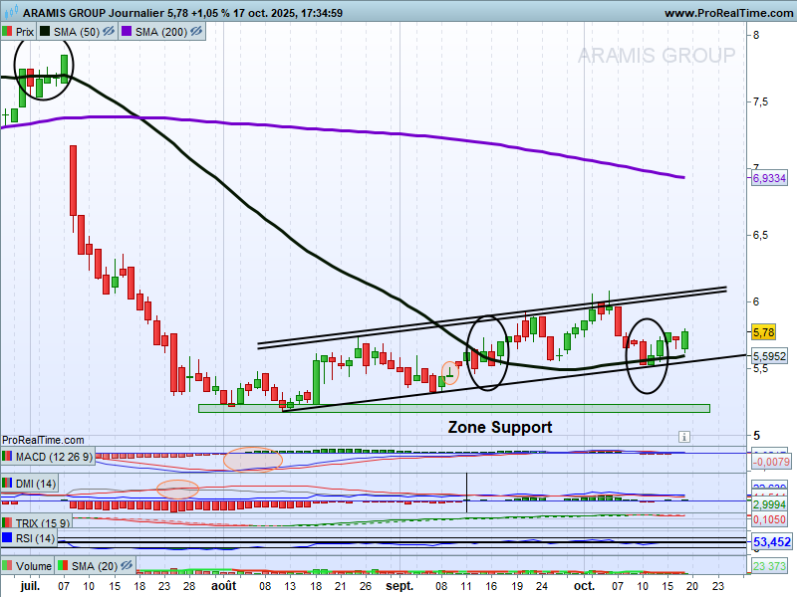The image size is (797, 597).
Task: Click the www.ProRealTime.com link
Action: coord(728,13)
